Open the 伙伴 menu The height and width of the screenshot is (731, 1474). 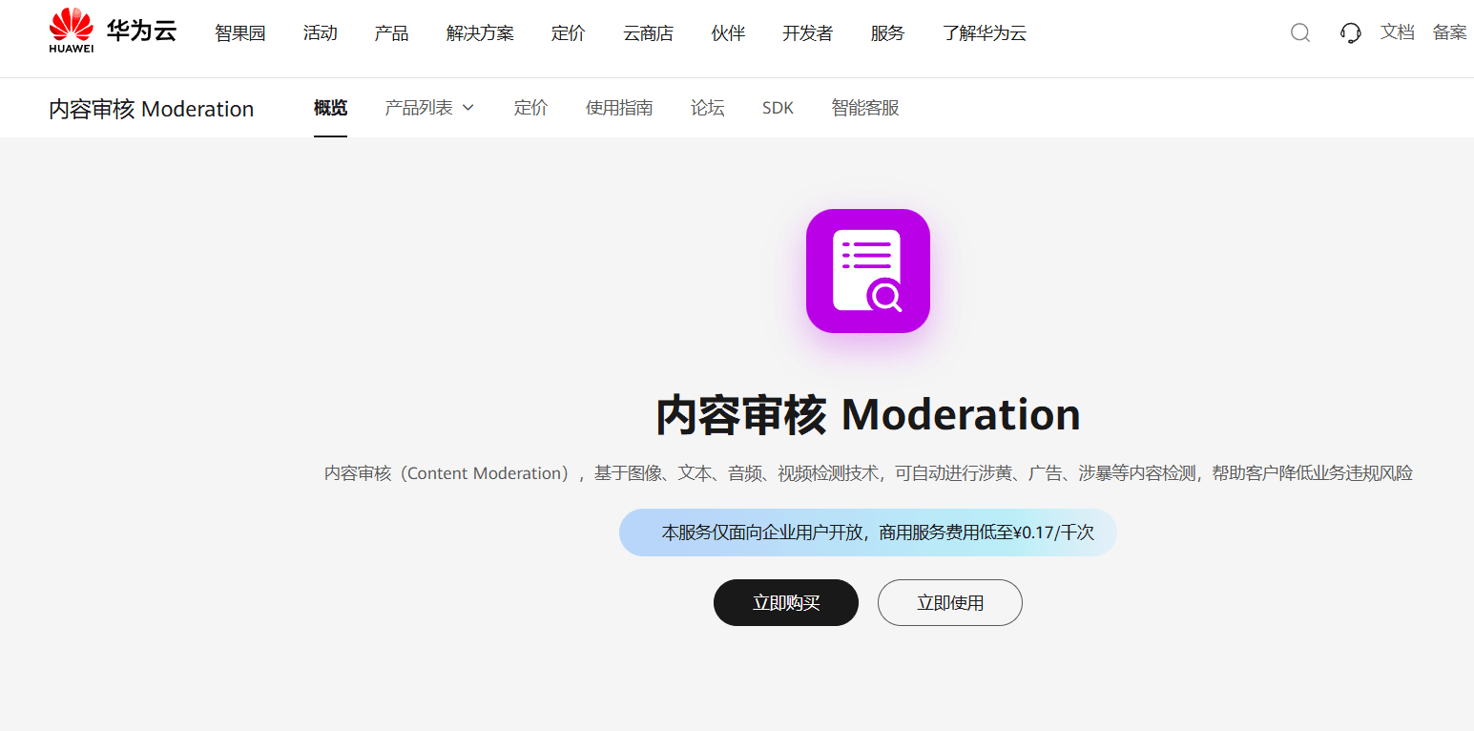[729, 33]
